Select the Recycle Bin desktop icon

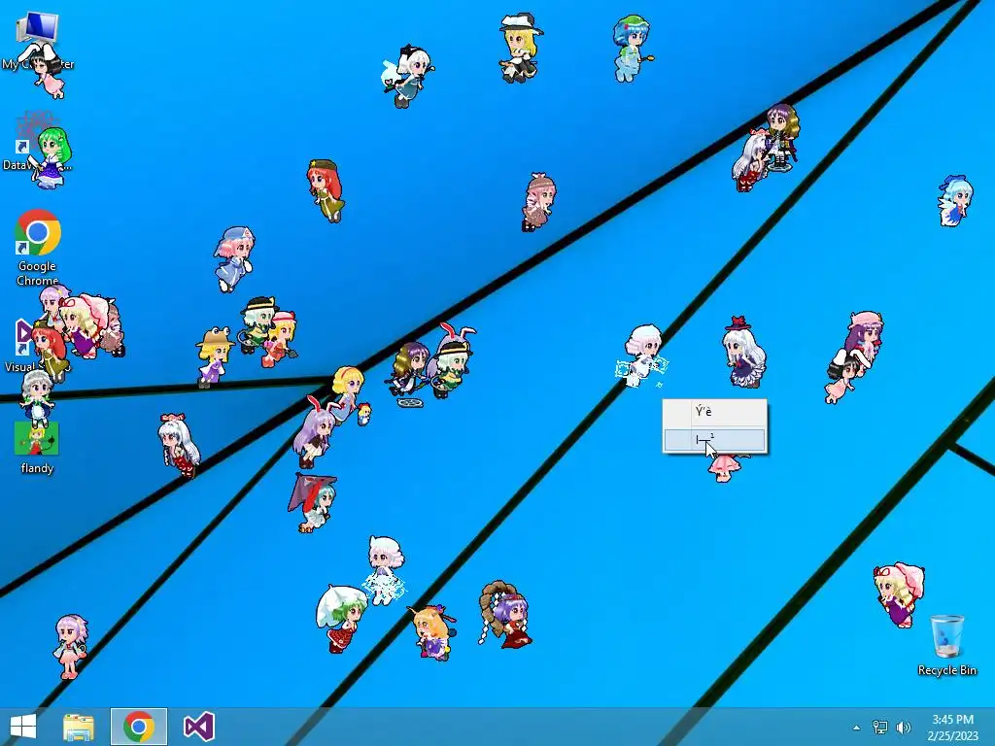point(946,645)
